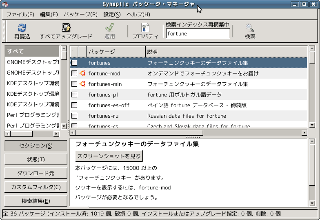Click the Status (状態) filter button

click(x=36, y=159)
